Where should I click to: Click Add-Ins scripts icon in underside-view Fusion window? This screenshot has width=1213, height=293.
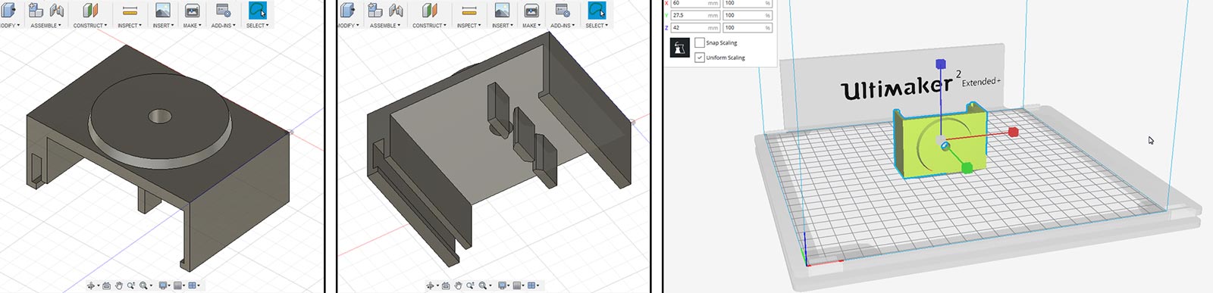[563, 10]
